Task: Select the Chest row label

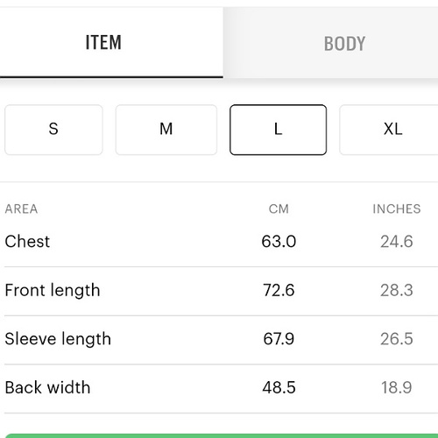Action: 27,242
